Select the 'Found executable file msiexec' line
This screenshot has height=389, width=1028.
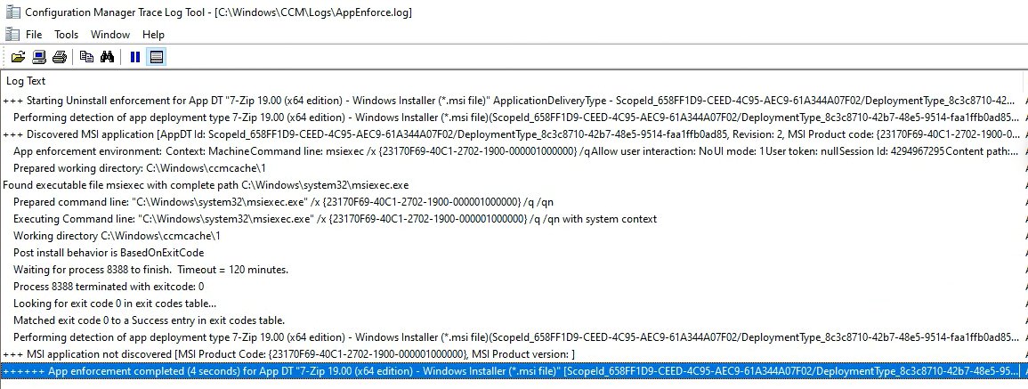[x=512, y=185]
